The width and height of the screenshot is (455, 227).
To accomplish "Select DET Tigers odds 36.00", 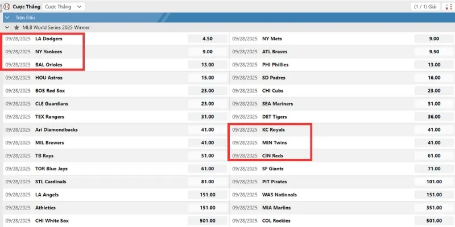I will (434, 117).
